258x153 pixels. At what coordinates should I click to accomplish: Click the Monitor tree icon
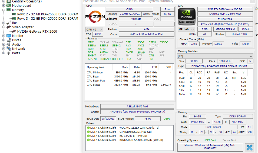pyautogui.click(x=9, y=36)
